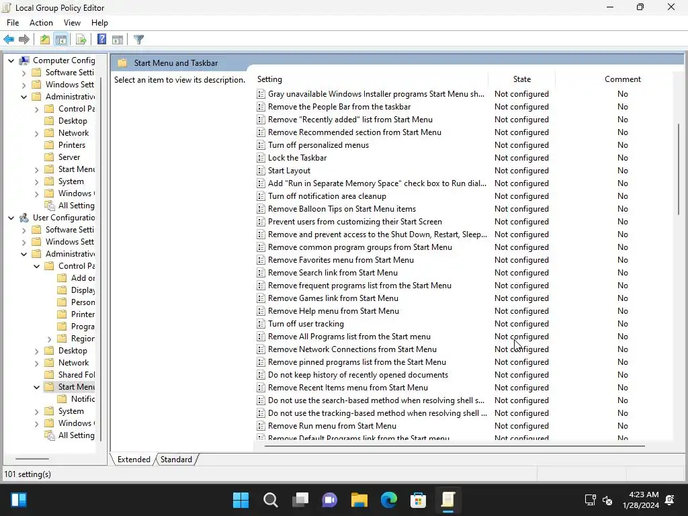Expand System under Computer Configuration
Viewport: 688px width, 516px height.
[x=37, y=181]
